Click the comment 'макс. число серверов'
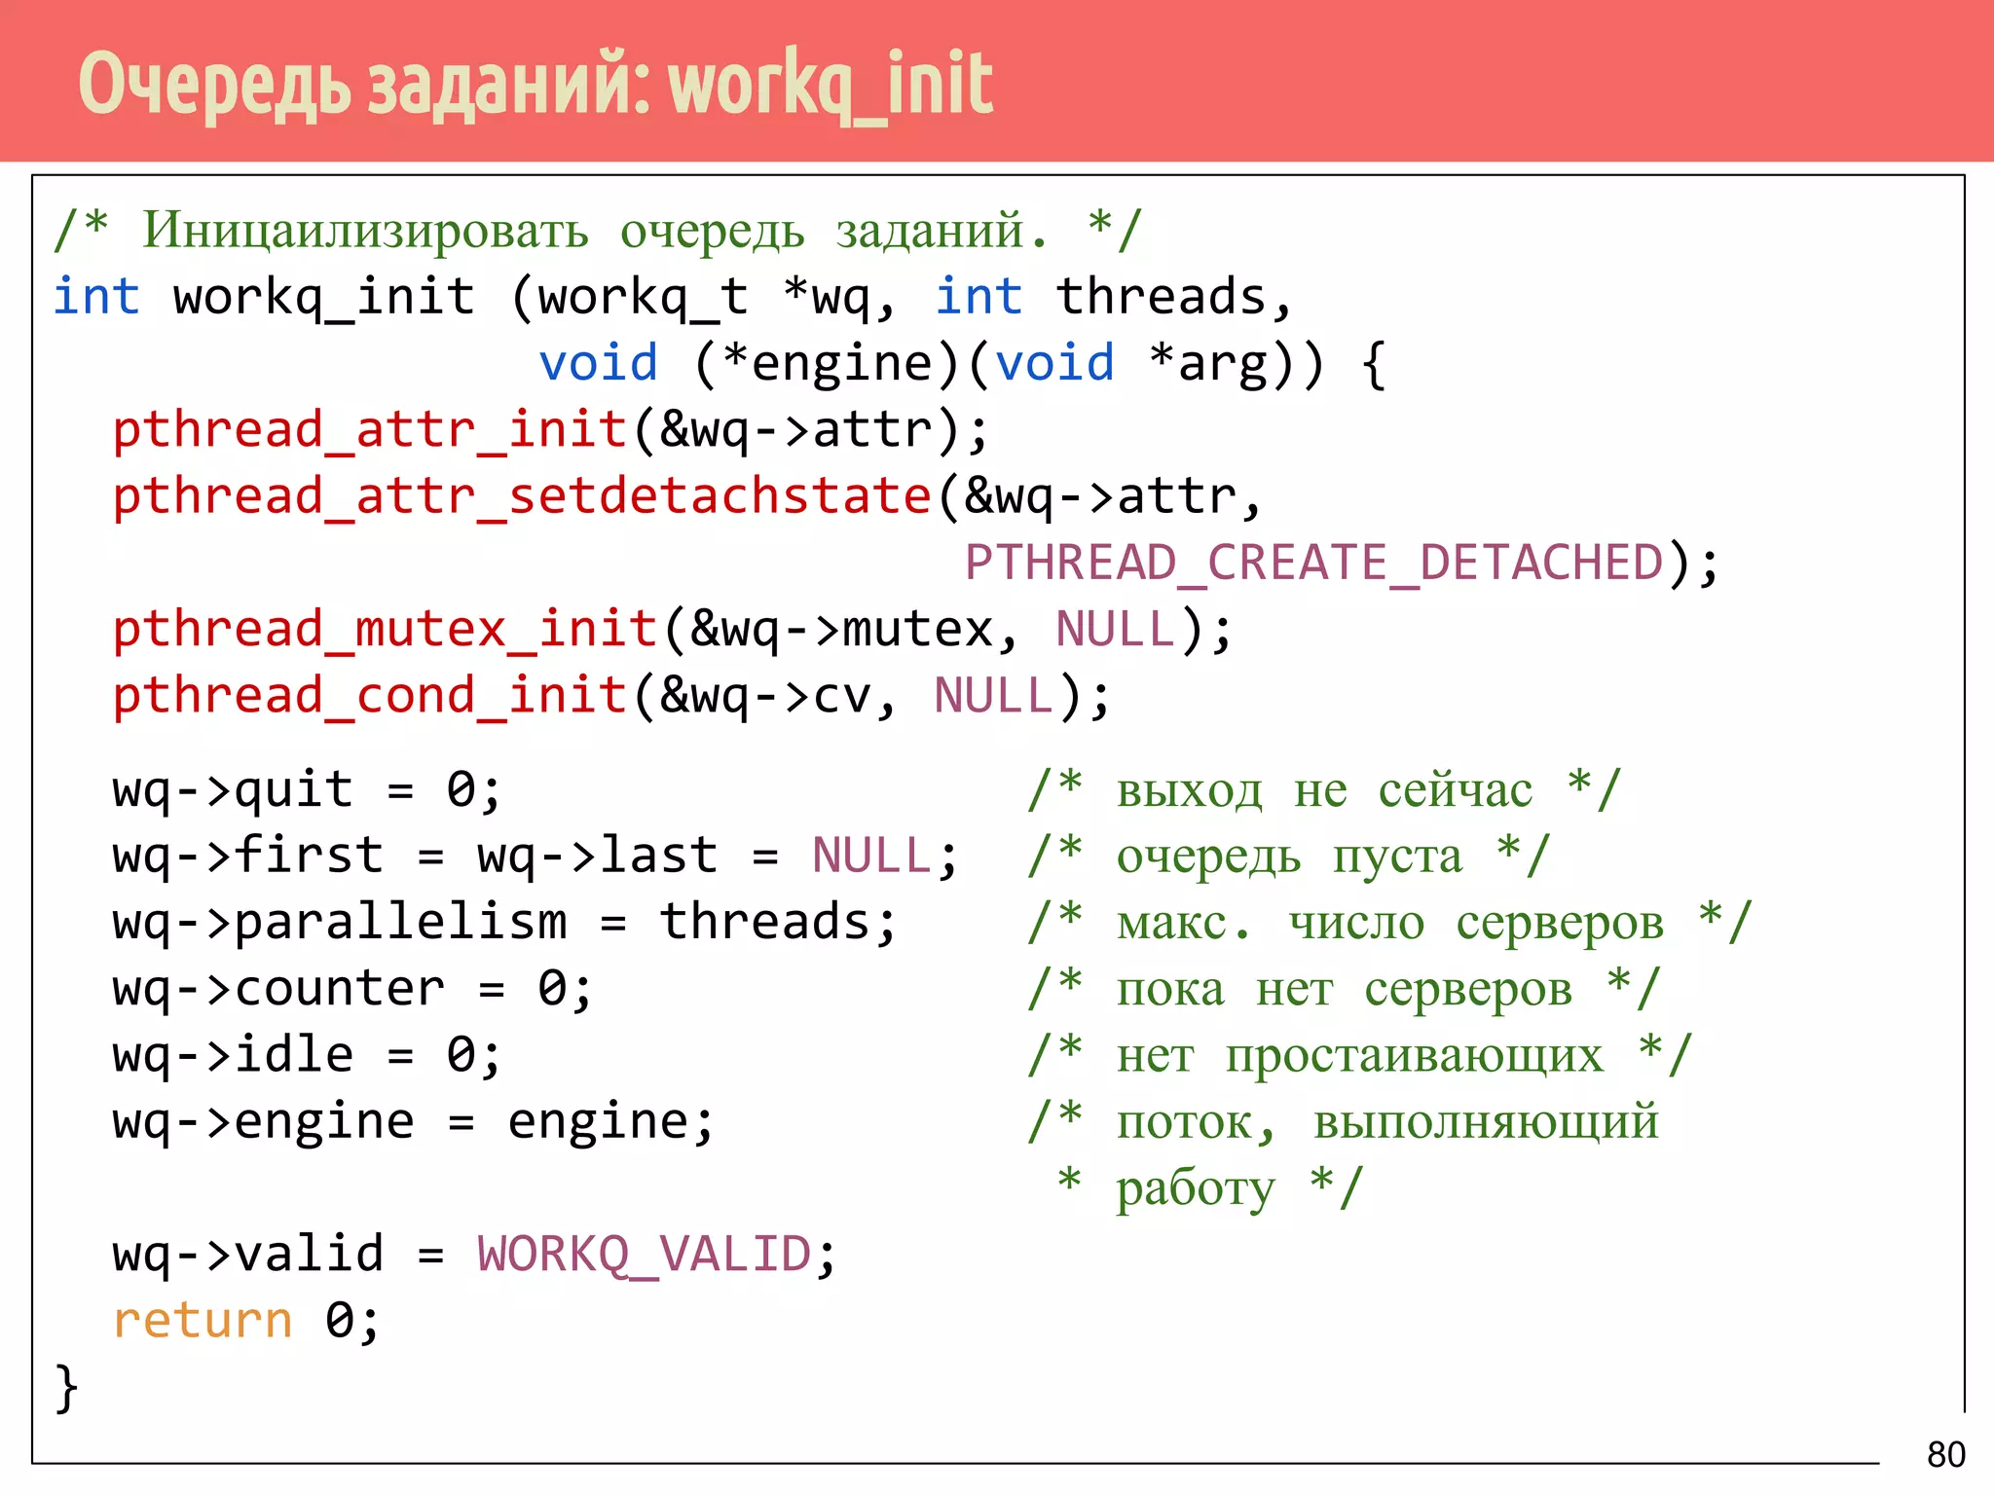Screen dimensions: 1994x1495 tap(1390, 923)
